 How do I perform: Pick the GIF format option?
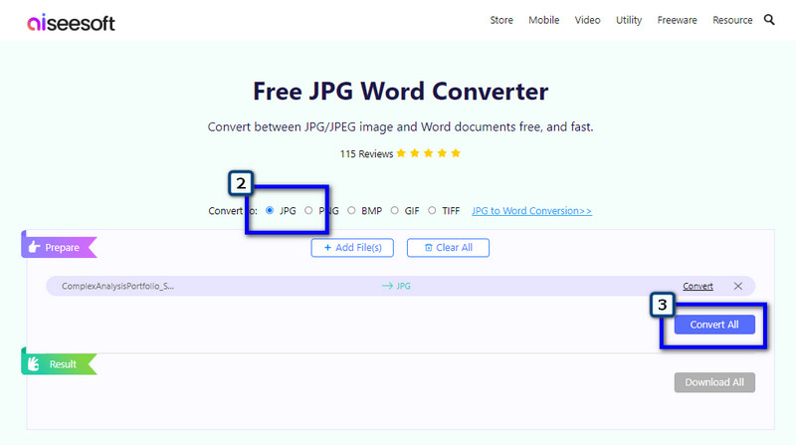coord(394,210)
